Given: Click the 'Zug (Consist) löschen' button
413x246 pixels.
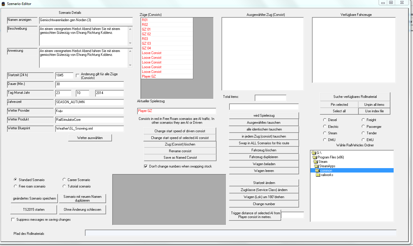Looking at the screenshot, I should pos(180,144).
